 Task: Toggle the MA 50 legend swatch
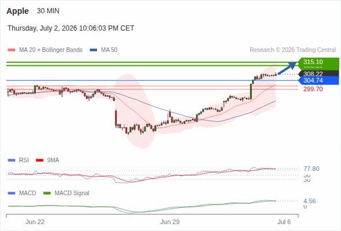pos(94,50)
